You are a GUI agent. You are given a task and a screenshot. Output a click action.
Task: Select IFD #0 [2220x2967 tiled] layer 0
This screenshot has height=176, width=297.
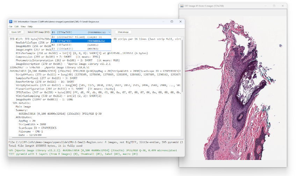click(x=81, y=37)
